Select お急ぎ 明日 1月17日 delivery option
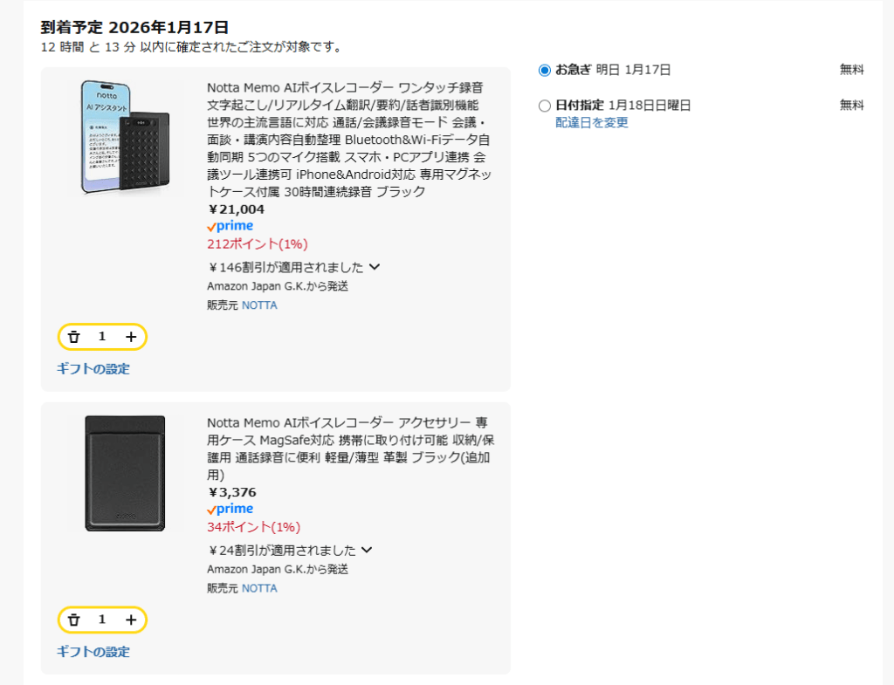 tap(545, 70)
